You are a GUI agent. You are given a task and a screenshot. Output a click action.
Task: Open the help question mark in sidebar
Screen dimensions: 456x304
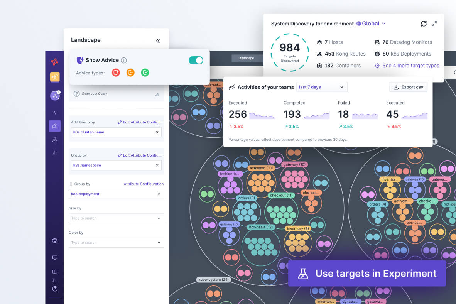(x=55, y=289)
